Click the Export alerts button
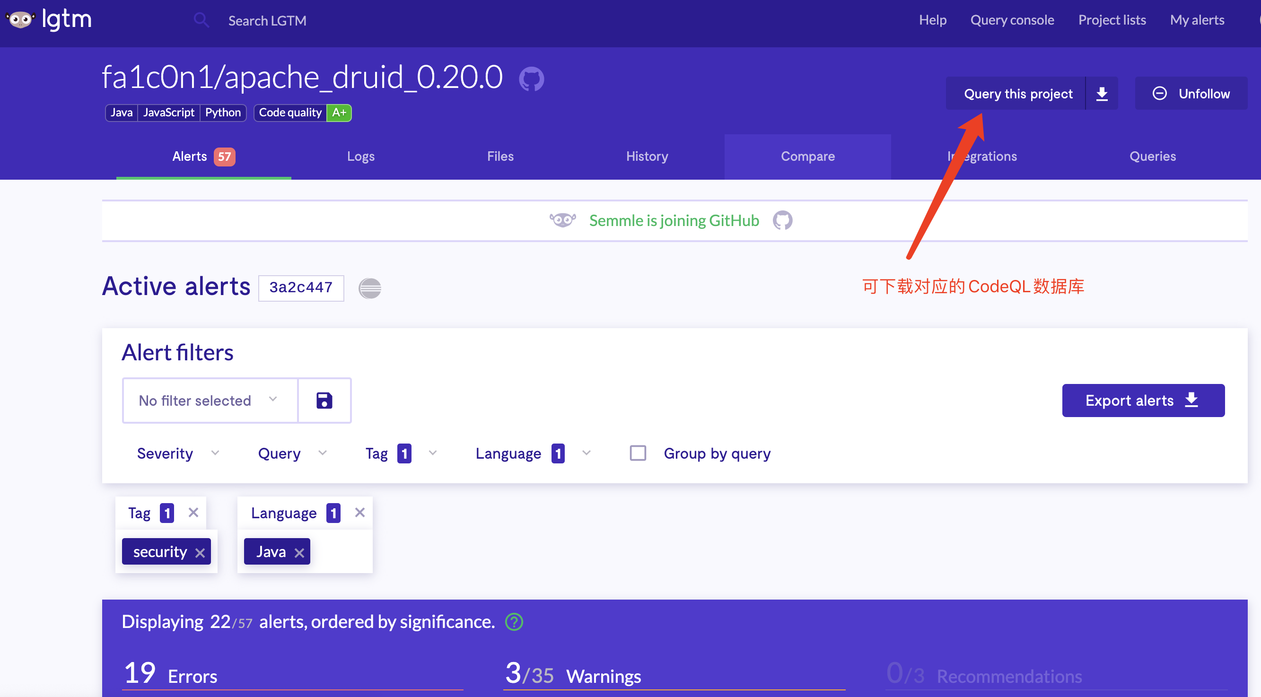This screenshot has height=697, width=1261. [1143, 401]
